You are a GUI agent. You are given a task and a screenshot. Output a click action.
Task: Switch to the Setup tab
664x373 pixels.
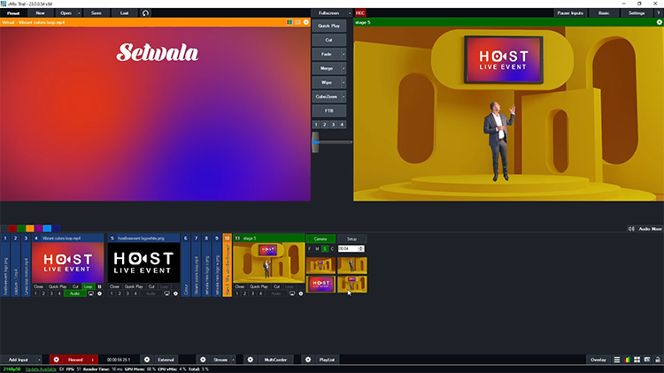351,239
